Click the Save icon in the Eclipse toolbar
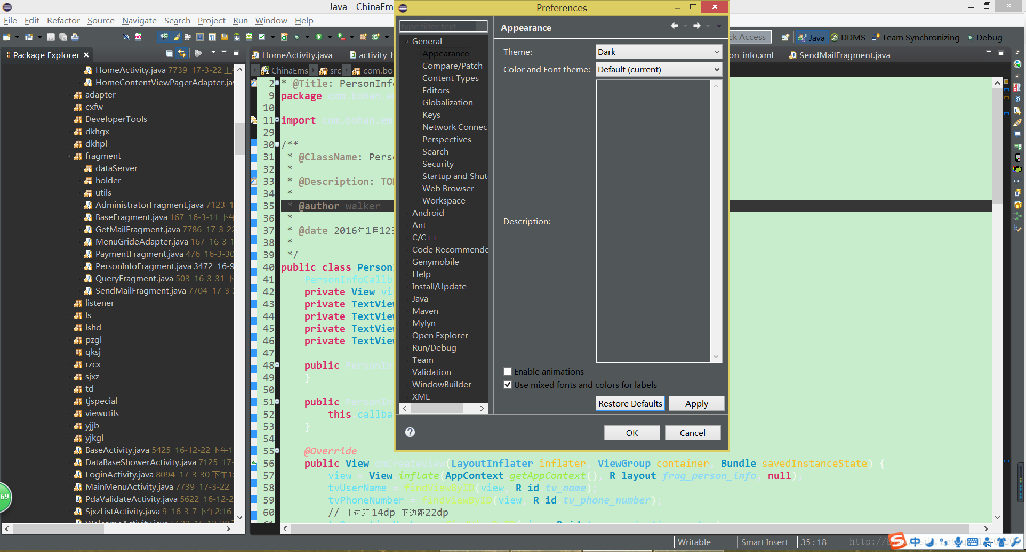The width and height of the screenshot is (1026, 552). click(51, 37)
